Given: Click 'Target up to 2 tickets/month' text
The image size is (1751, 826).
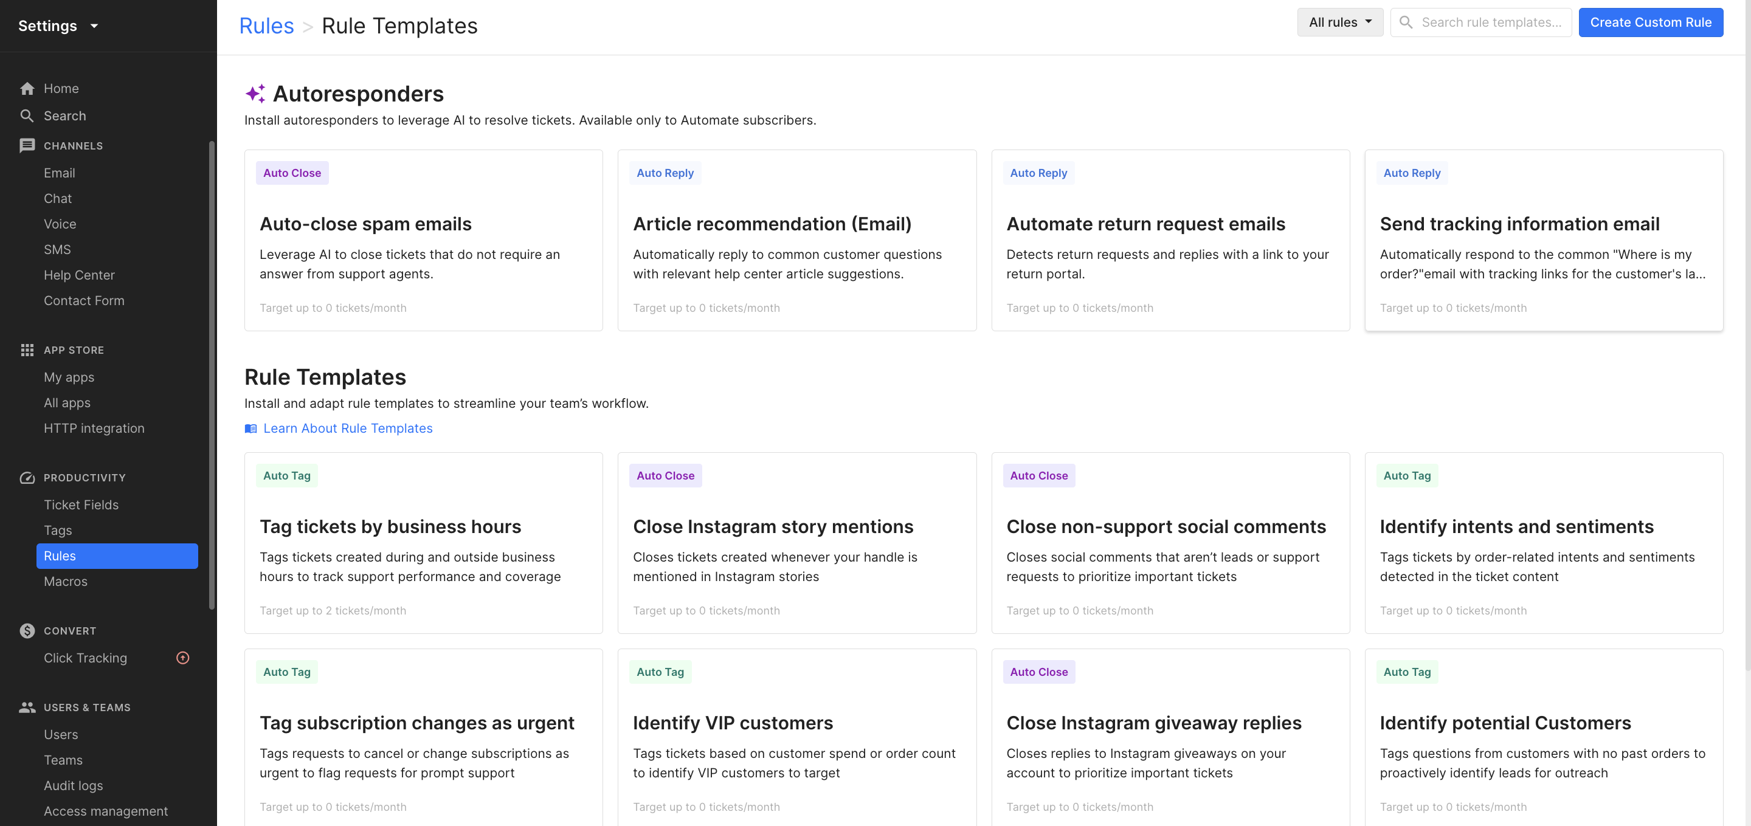Looking at the screenshot, I should click(x=333, y=611).
